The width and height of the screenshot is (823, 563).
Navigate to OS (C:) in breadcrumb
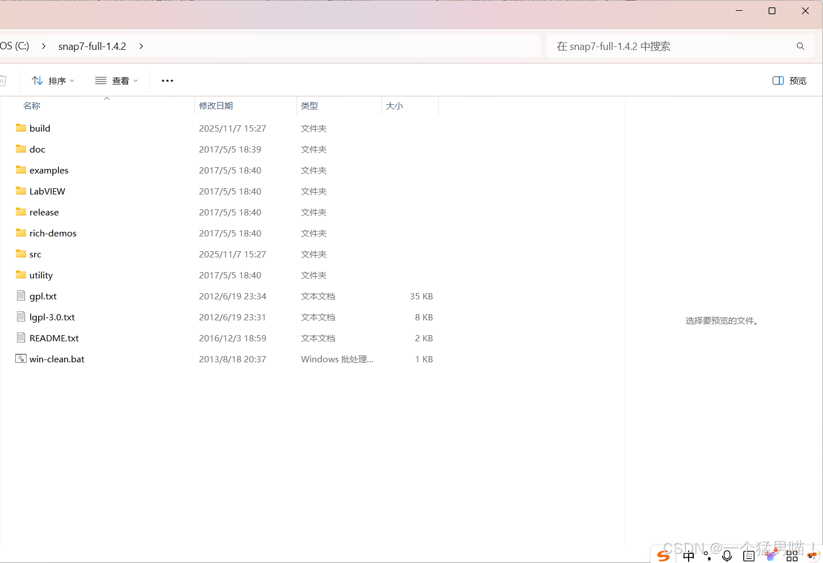point(14,46)
